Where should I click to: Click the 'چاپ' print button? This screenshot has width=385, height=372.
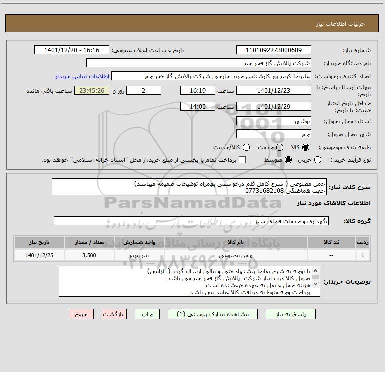147,314
